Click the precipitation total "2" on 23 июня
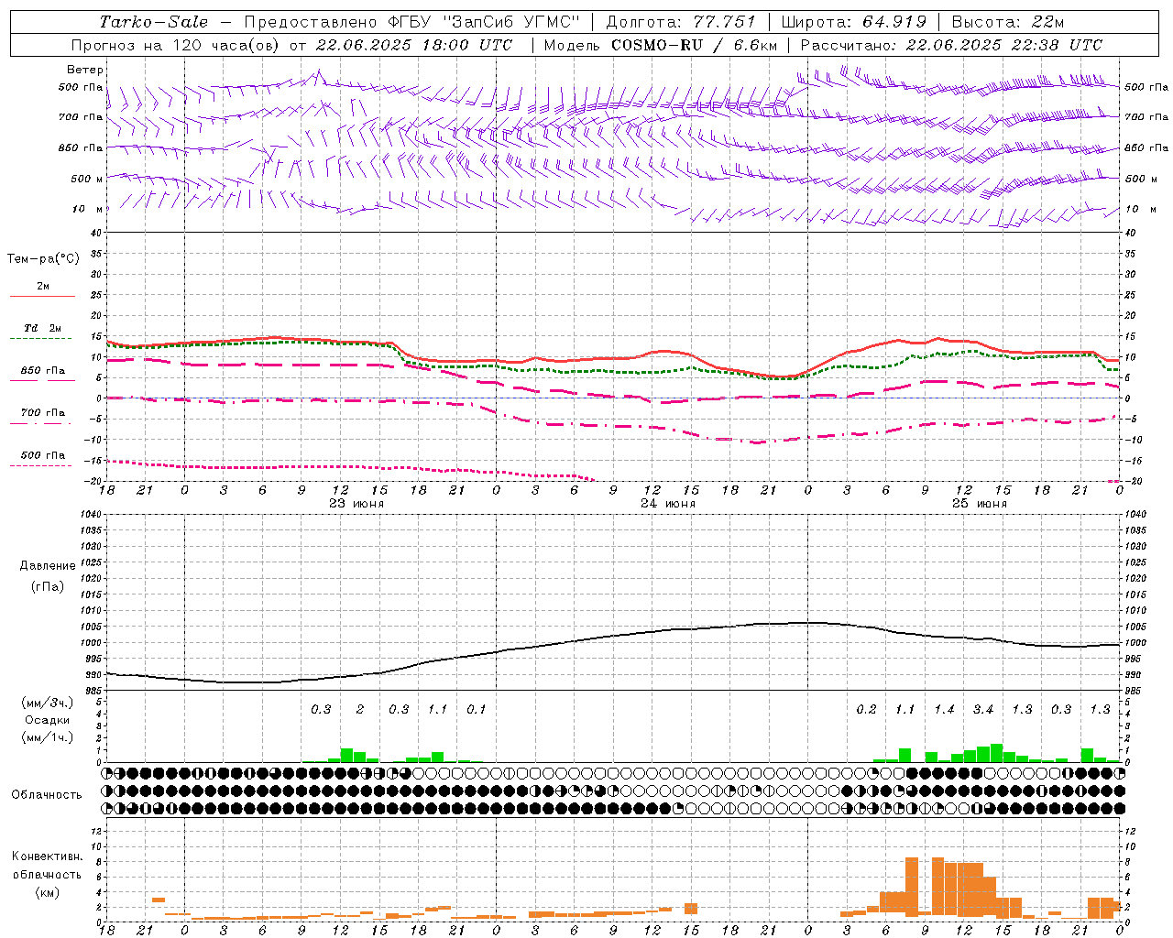Viewport: 1173px width, 938px height. [x=360, y=709]
